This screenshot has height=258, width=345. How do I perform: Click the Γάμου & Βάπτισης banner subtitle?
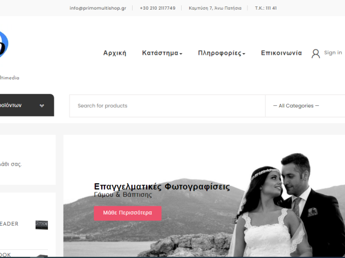tap(123, 195)
